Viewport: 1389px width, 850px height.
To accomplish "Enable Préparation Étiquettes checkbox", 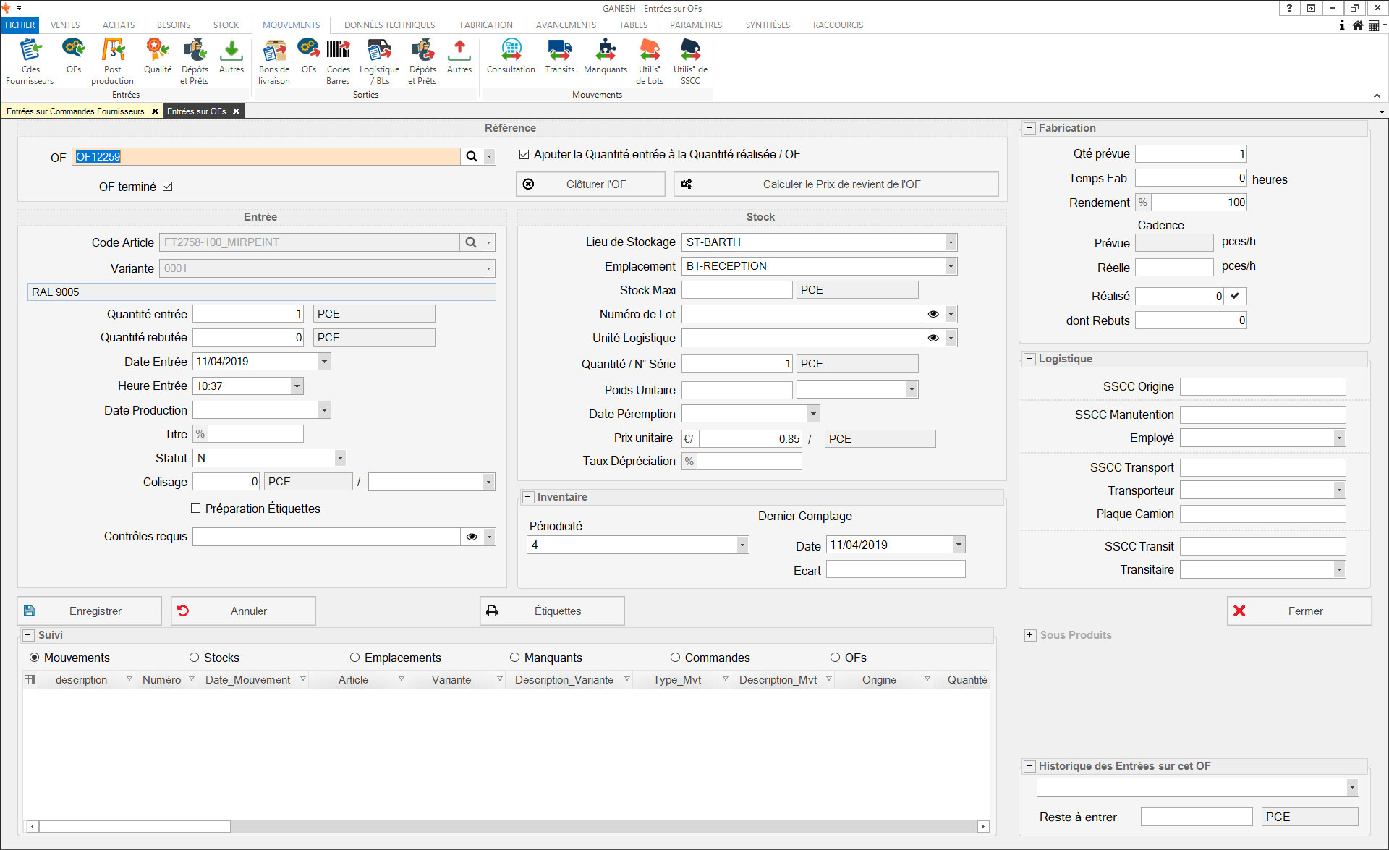I will click(196, 509).
